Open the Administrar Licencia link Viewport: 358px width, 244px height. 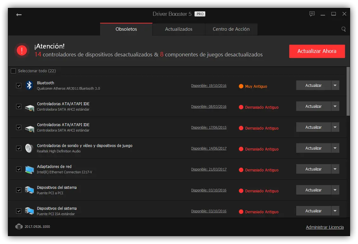click(x=325, y=227)
